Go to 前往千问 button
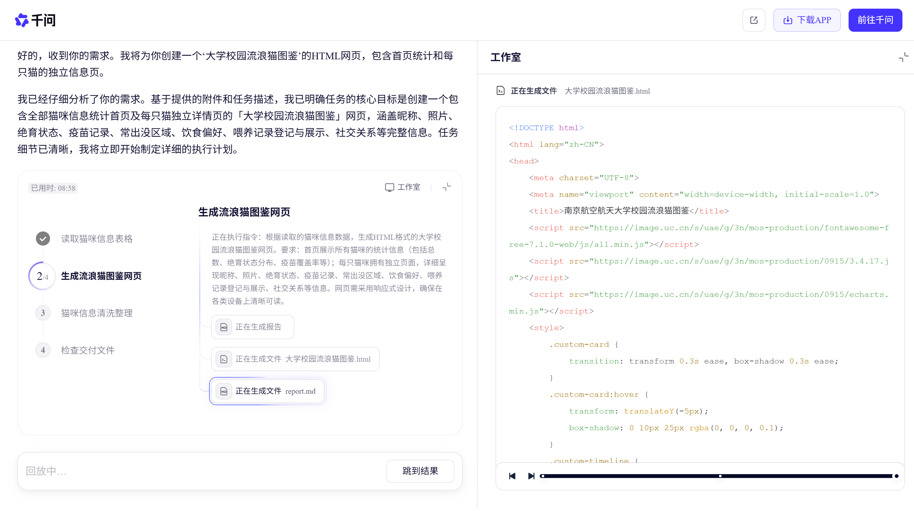Viewport: 914px width, 511px height. pos(875,20)
